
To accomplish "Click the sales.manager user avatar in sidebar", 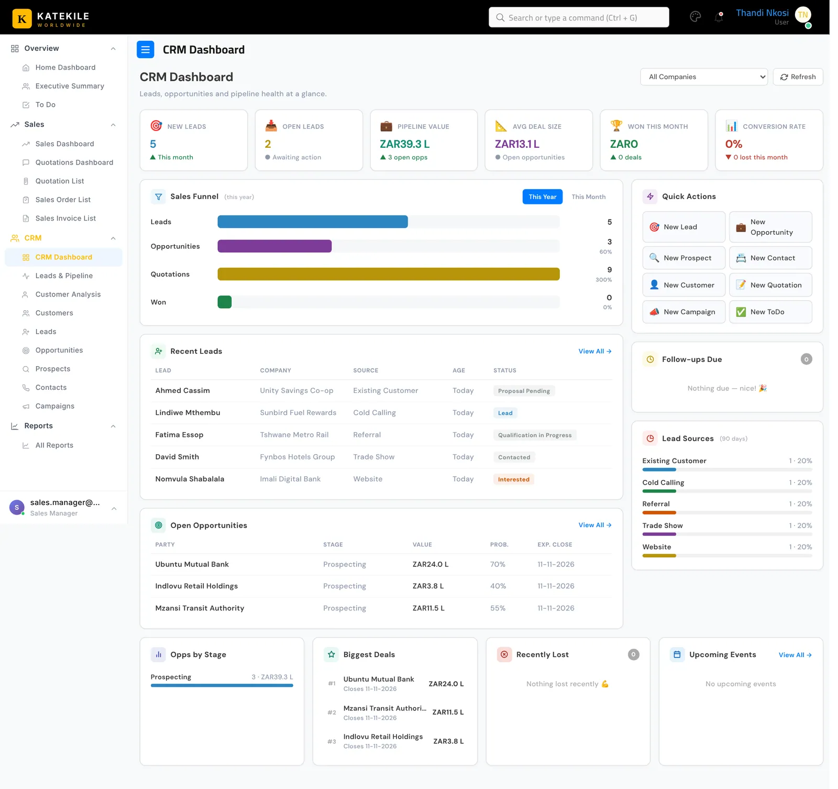I will click(17, 507).
